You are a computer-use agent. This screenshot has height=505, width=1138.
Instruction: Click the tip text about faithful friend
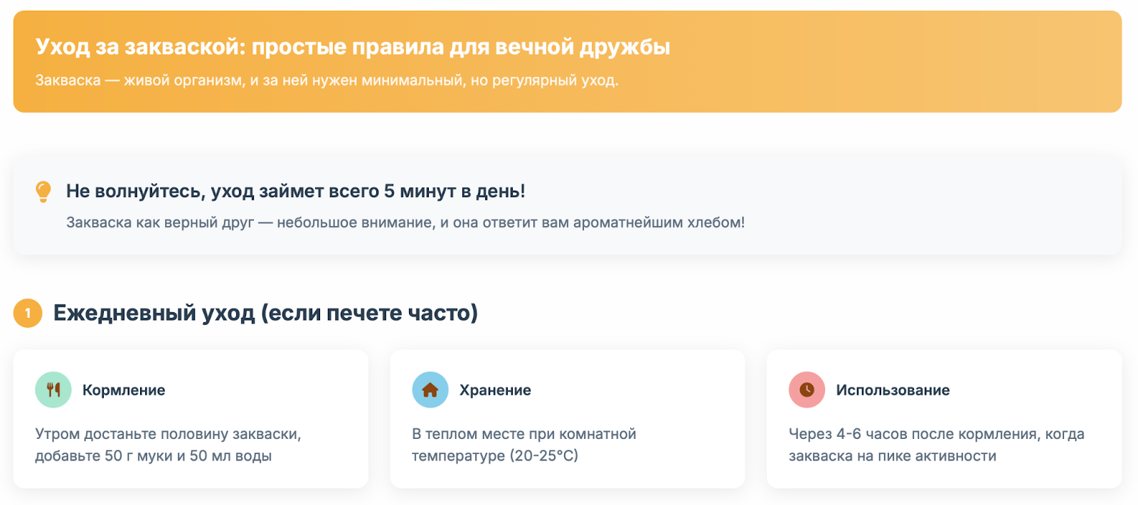pos(405,223)
